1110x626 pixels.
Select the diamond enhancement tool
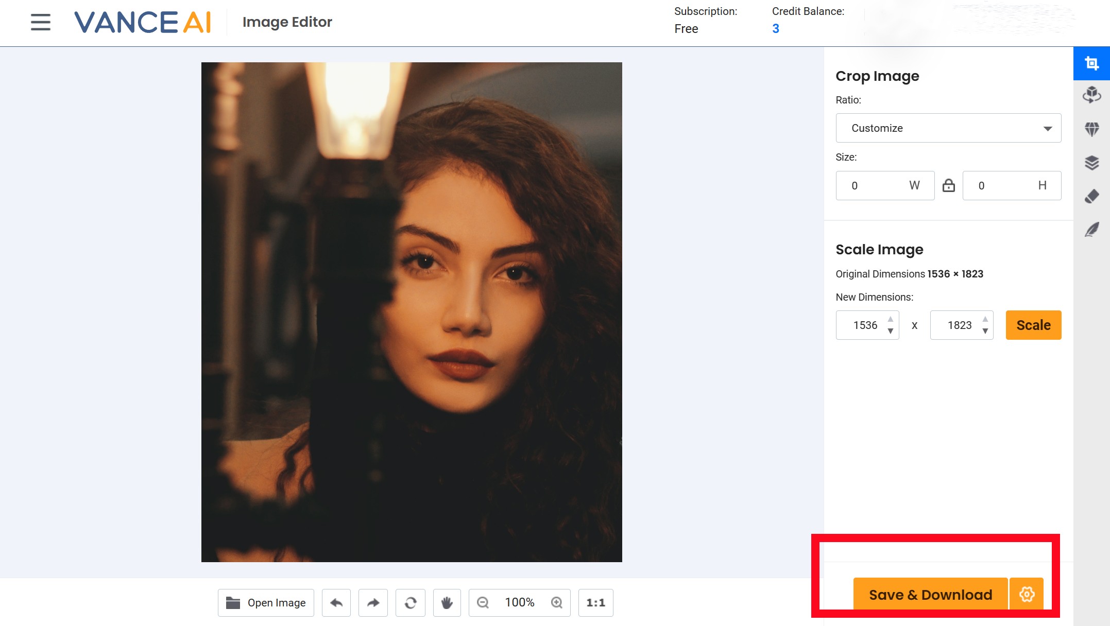coord(1091,129)
